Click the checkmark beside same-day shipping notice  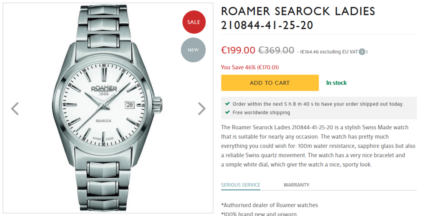[228, 104]
